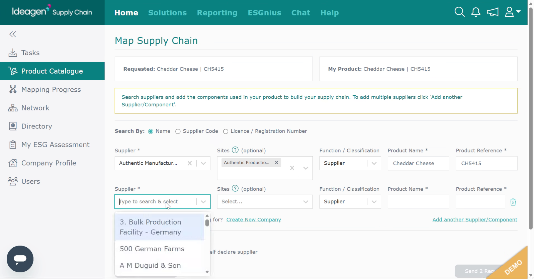The height and width of the screenshot is (279, 534).
Task: Click CH5415 Product Reference field
Action: [x=486, y=163]
